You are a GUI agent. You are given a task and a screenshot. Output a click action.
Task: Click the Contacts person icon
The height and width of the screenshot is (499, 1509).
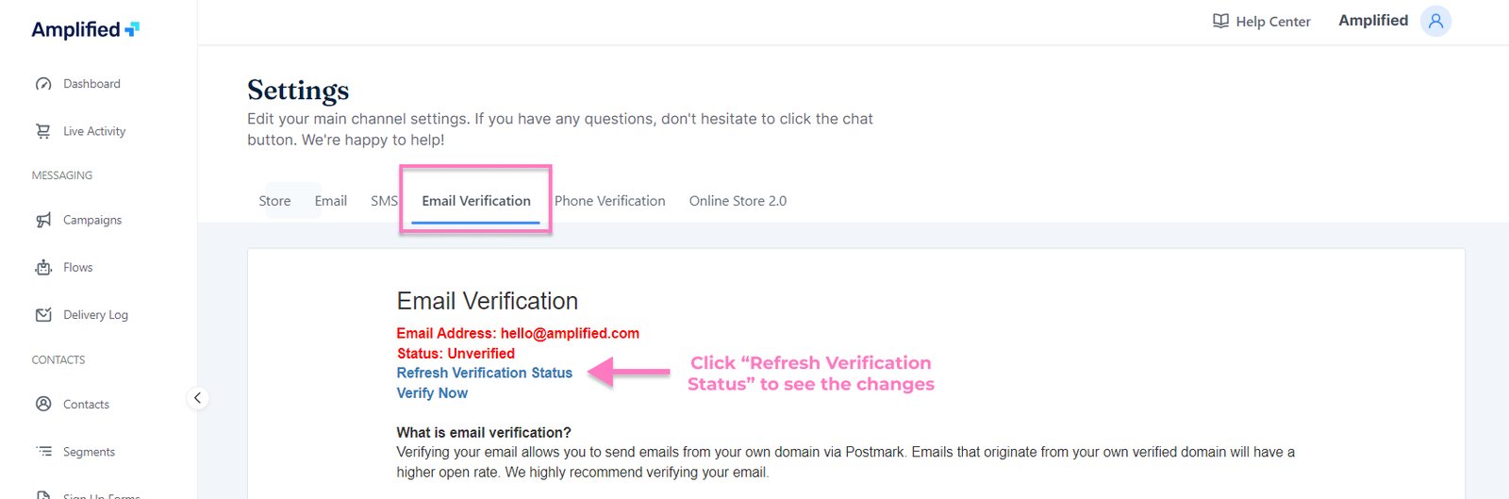point(43,404)
